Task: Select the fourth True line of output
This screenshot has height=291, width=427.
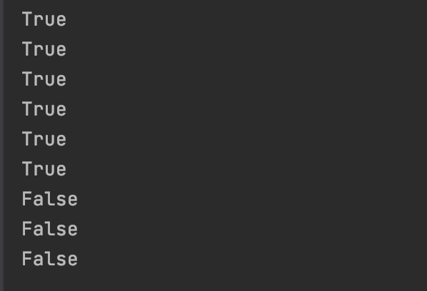Action: point(44,109)
